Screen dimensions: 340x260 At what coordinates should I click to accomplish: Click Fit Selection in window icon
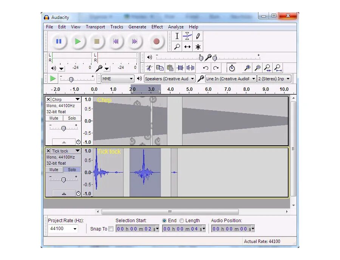coord(267,68)
